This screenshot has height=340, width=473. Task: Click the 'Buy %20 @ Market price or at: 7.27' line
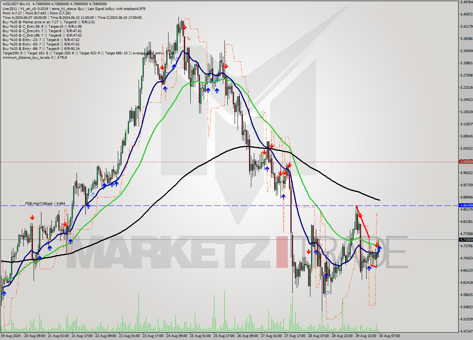coord(48,22)
